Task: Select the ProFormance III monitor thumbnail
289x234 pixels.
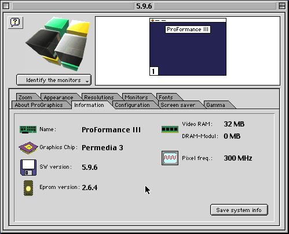Action: 188,47
